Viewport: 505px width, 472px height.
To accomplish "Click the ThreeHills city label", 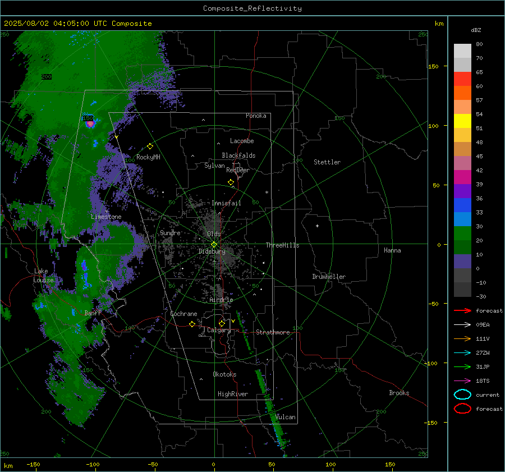I will click(282, 245).
